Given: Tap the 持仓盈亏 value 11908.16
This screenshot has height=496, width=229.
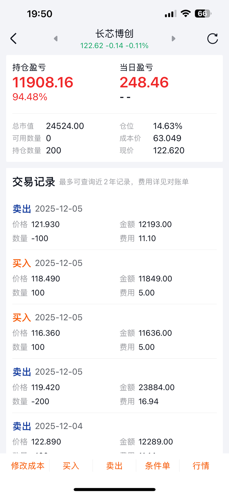Looking at the screenshot, I should tap(43, 83).
